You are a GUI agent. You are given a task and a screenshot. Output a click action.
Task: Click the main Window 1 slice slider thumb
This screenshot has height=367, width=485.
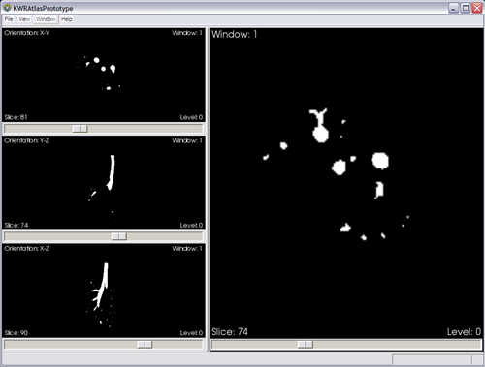(306, 344)
